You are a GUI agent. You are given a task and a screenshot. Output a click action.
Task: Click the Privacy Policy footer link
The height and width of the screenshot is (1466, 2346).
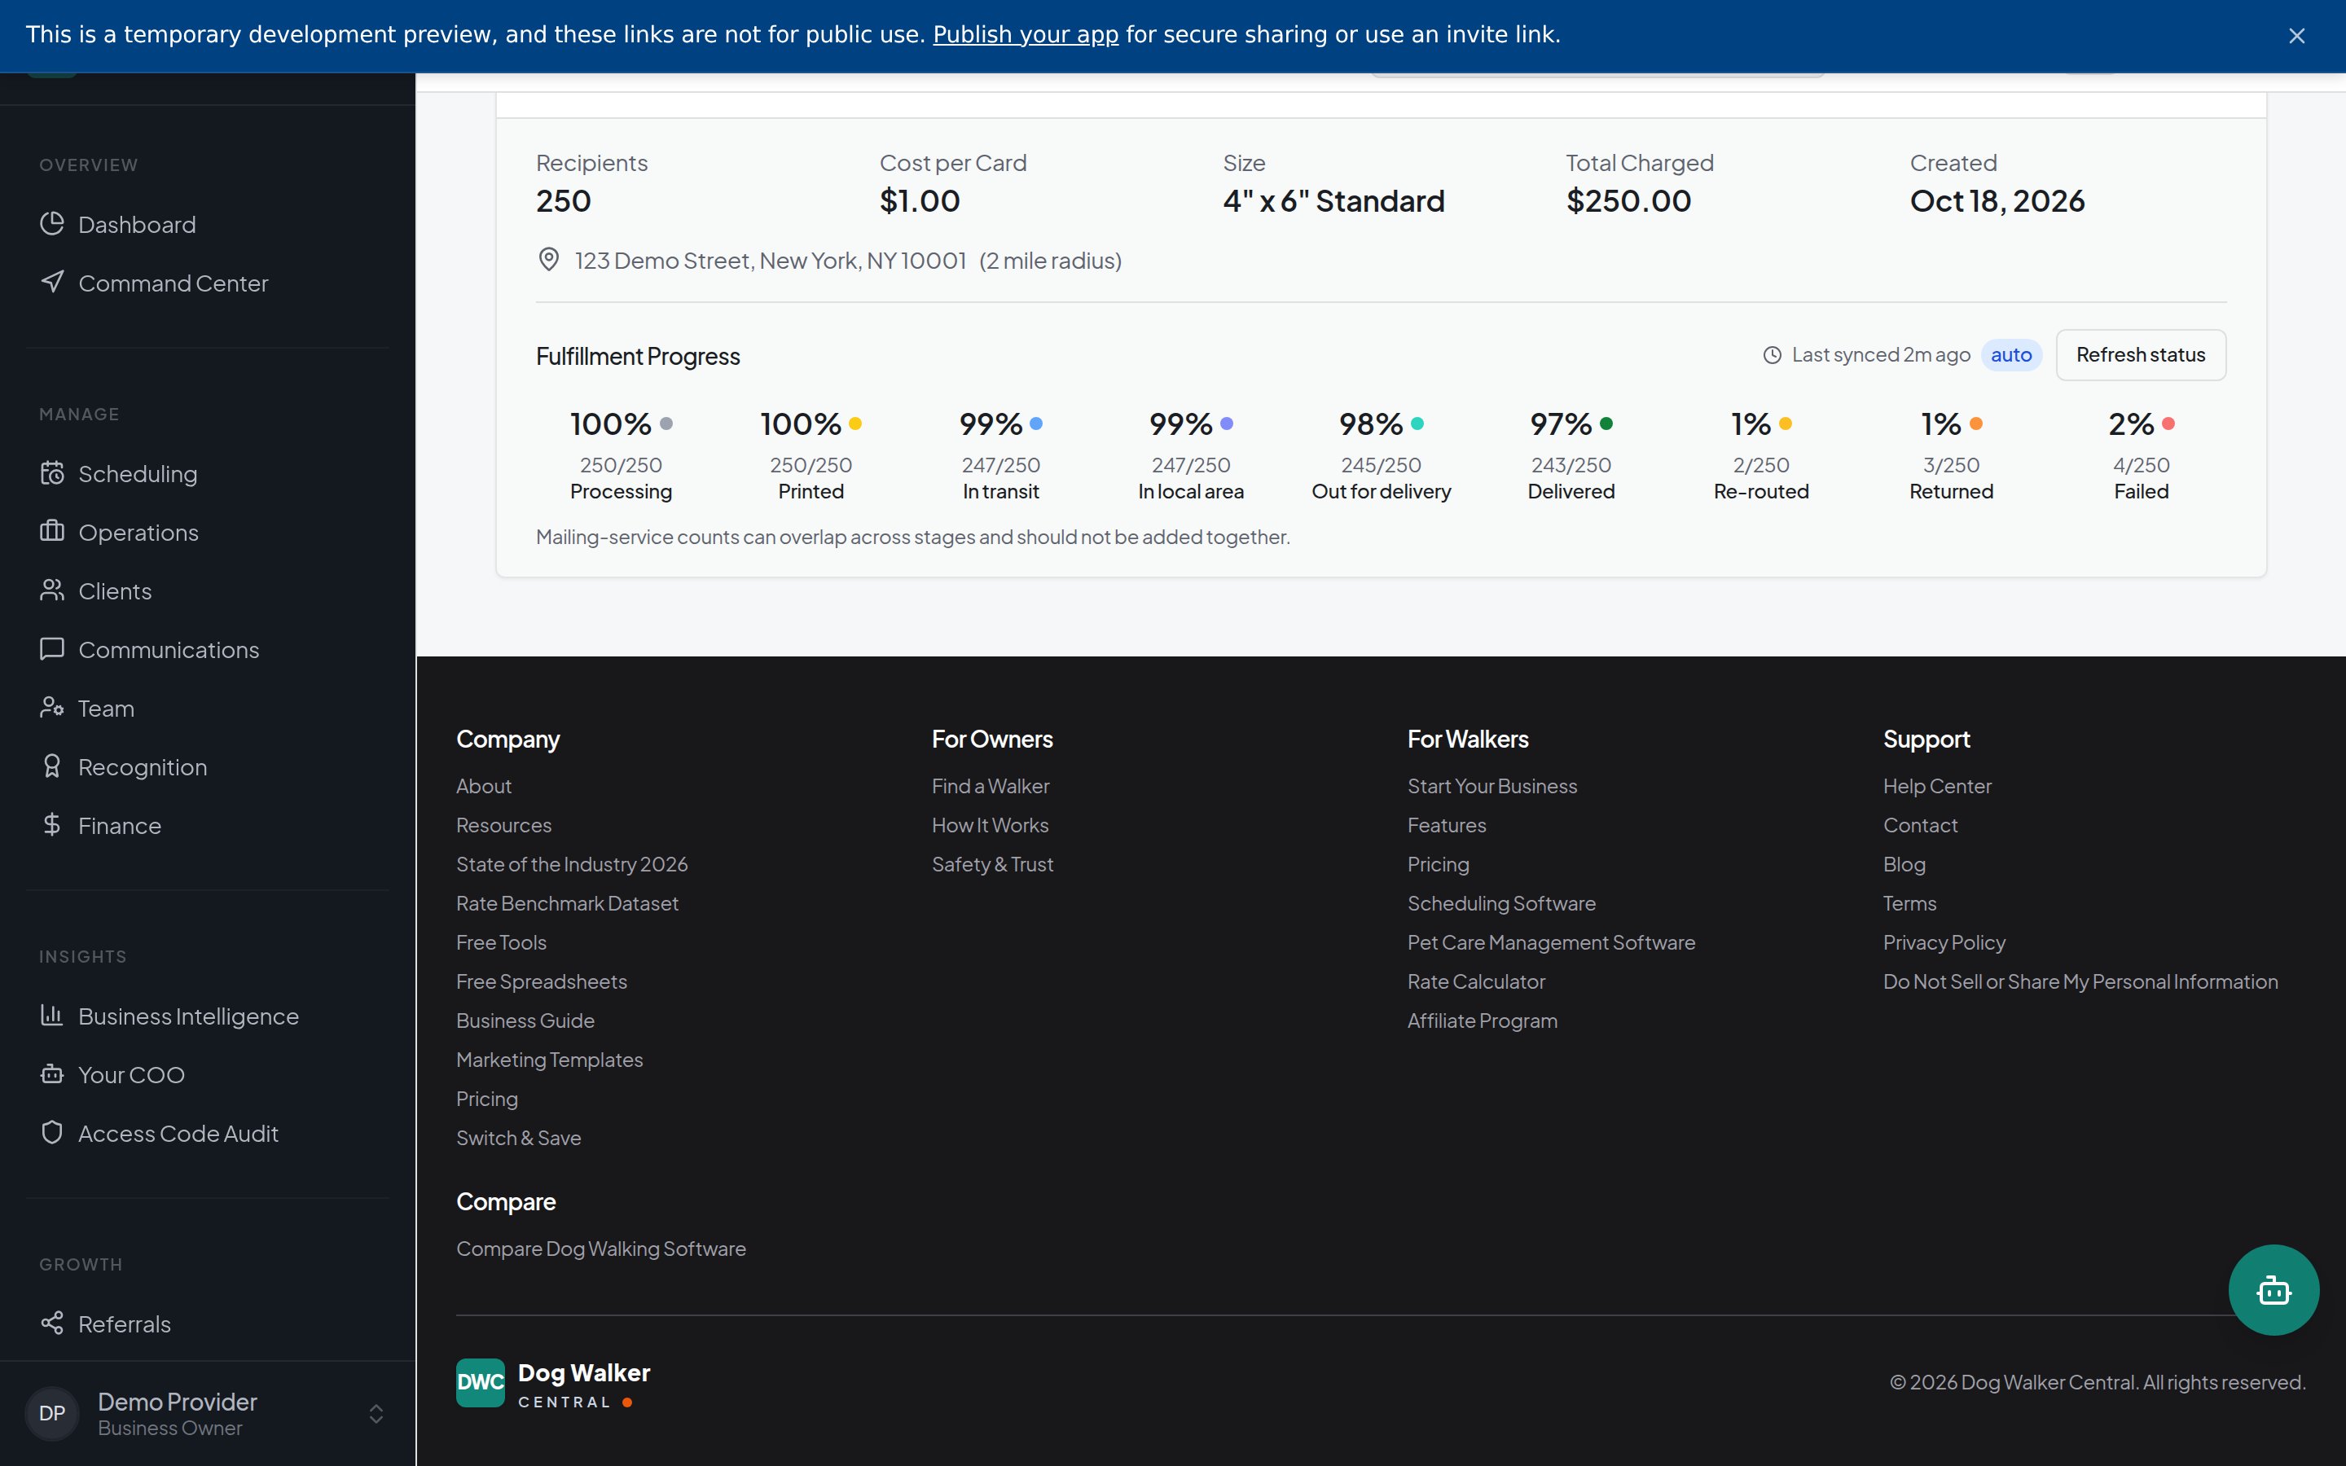coord(1944,942)
